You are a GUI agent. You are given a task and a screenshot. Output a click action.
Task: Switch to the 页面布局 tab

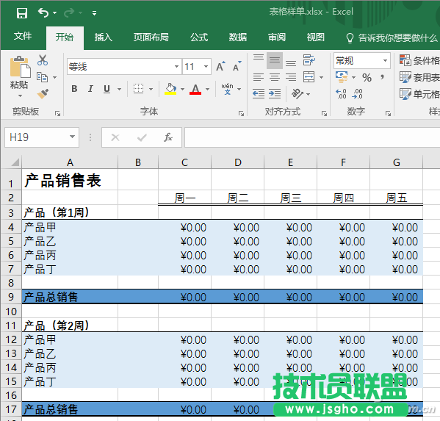(151, 37)
